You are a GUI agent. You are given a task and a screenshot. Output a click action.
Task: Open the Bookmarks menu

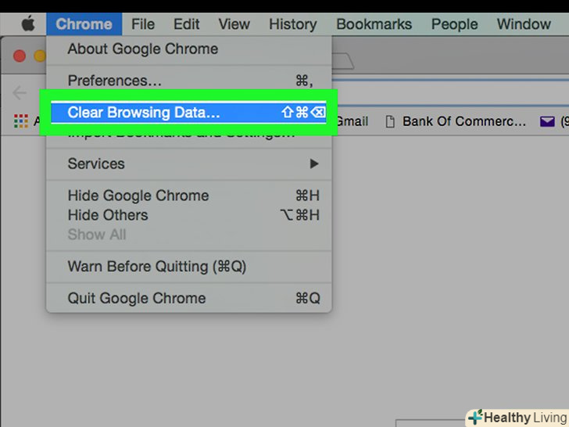374,24
